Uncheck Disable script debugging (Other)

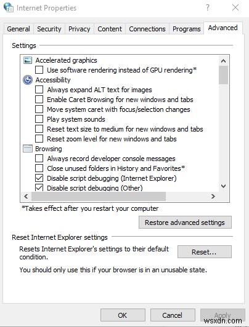39,187
